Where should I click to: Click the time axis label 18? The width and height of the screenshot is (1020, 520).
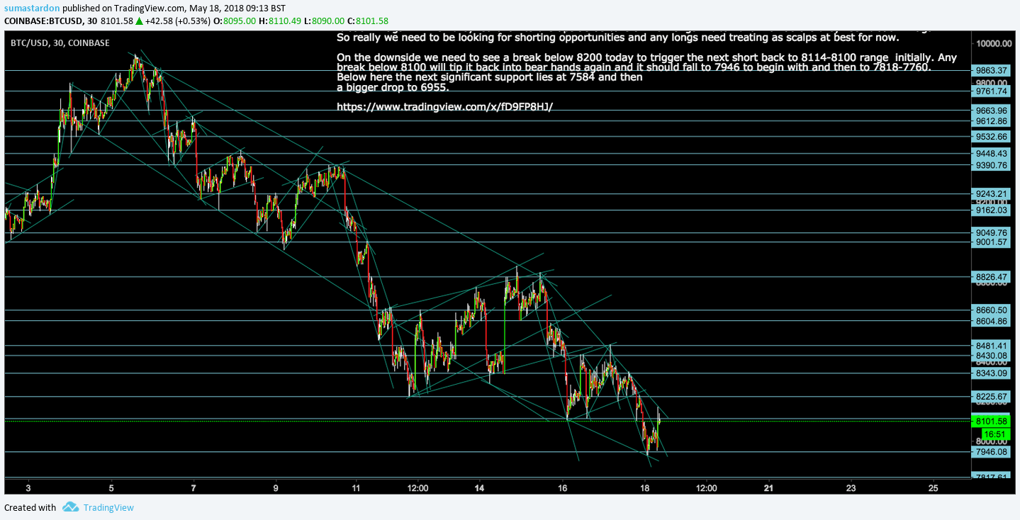tap(645, 488)
